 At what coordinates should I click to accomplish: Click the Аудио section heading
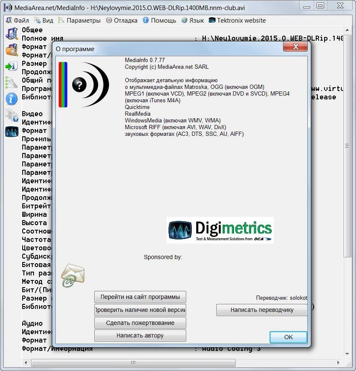point(32,324)
